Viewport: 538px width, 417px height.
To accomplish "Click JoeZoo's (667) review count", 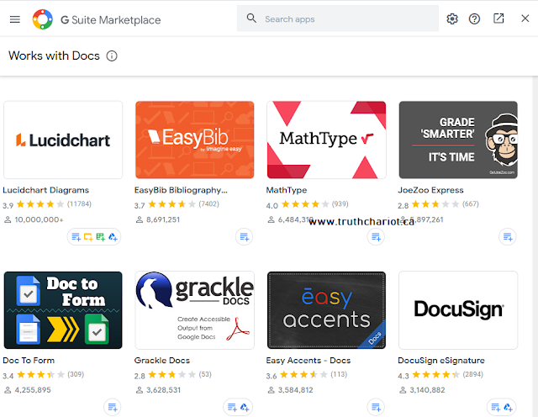I will (x=471, y=203).
